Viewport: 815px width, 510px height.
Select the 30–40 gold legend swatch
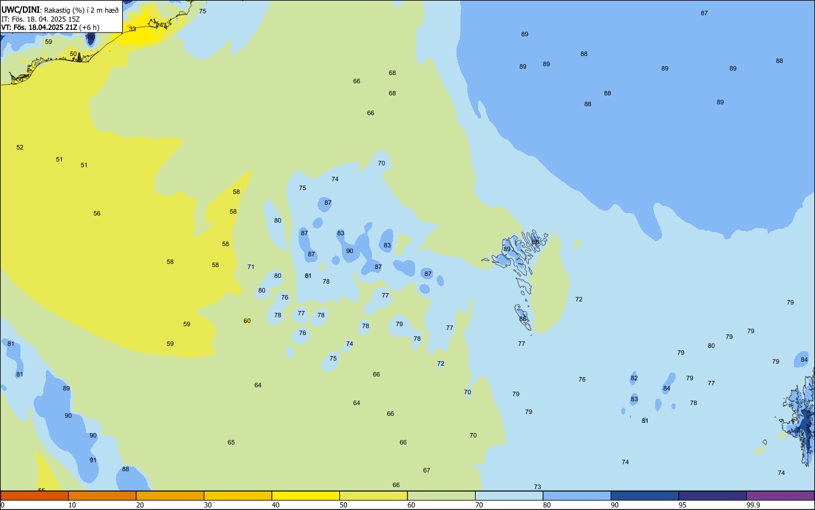237,495
